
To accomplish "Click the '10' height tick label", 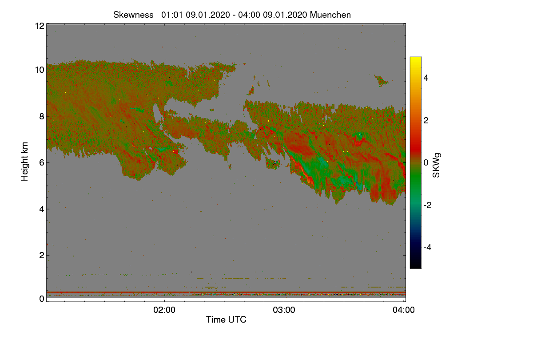I will pyautogui.click(x=39, y=70).
